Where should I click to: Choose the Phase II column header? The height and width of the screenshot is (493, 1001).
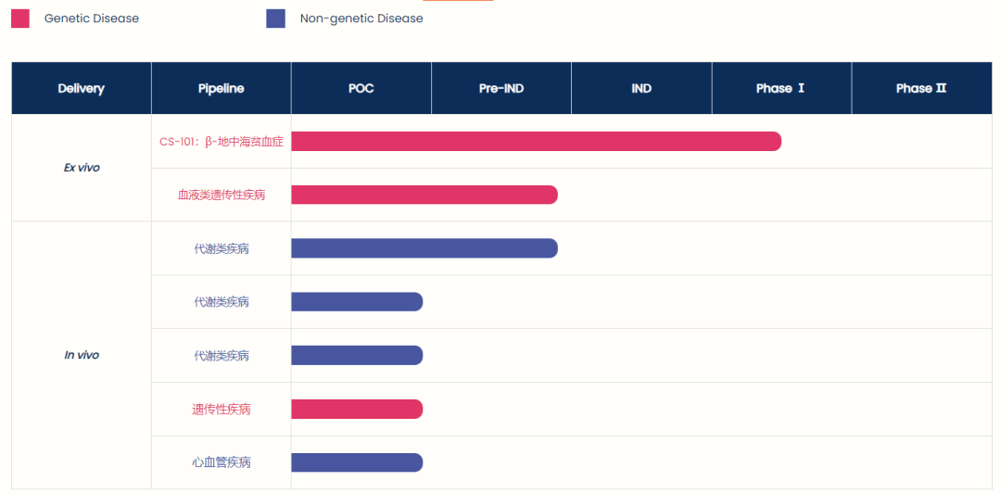[921, 89]
